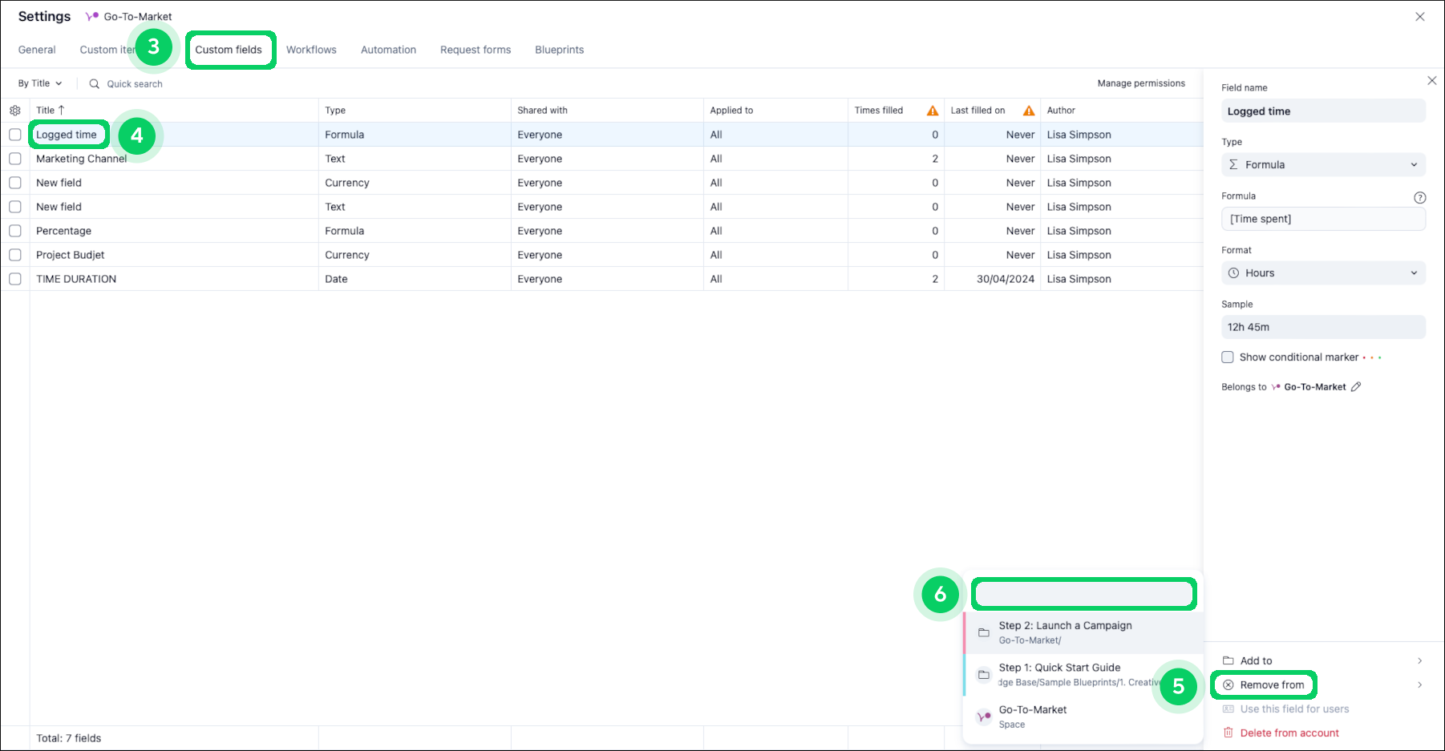Click the Manage permissions link
The image size is (1445, 751).
coord(1141,83)
